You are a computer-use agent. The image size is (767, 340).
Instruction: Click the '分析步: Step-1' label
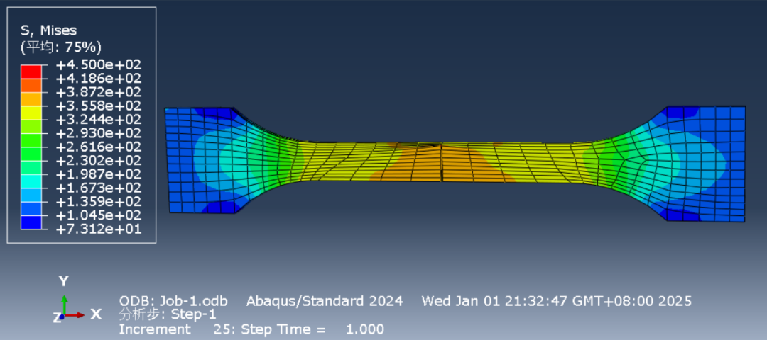click(x=168, y=314)
